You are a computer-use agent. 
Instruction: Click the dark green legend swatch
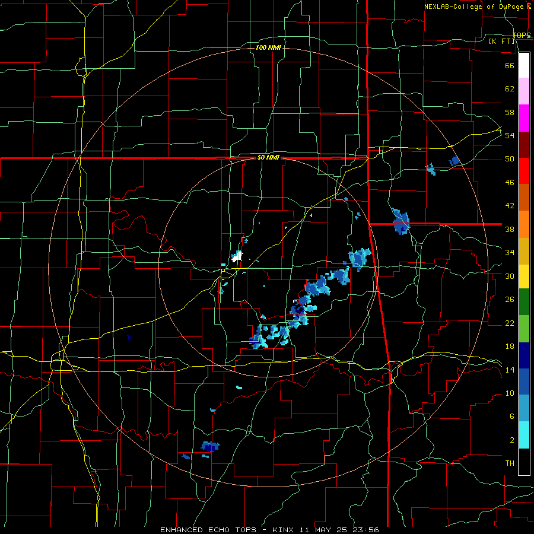coord(524,302)
